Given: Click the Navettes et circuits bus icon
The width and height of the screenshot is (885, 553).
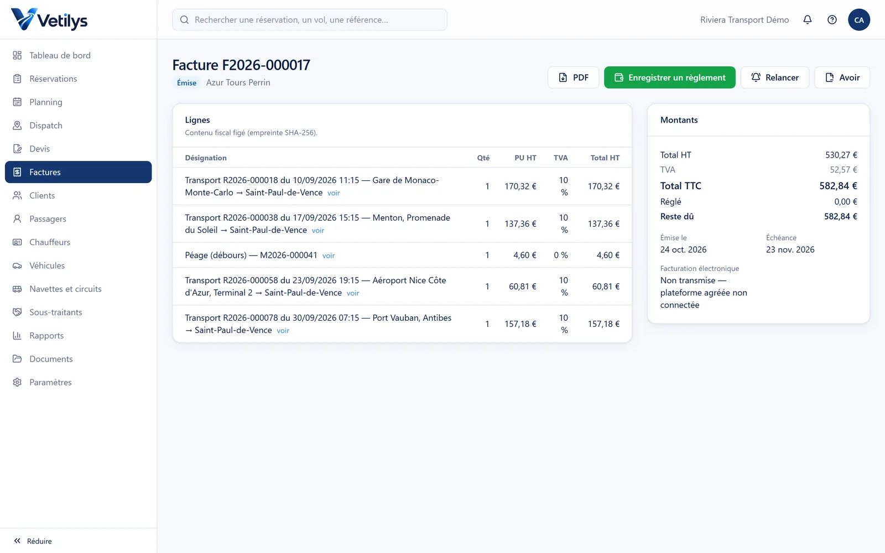Looking at the screenshot, I should (17, 289).
